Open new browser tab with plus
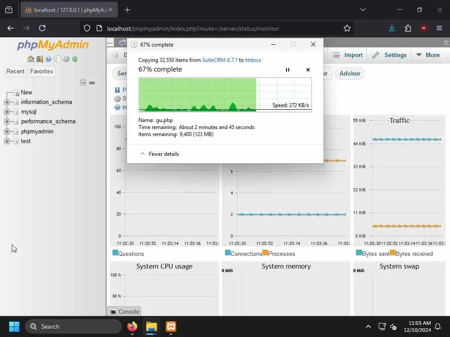This screenshot has height=337, width=450. click(x=127, y=10)
